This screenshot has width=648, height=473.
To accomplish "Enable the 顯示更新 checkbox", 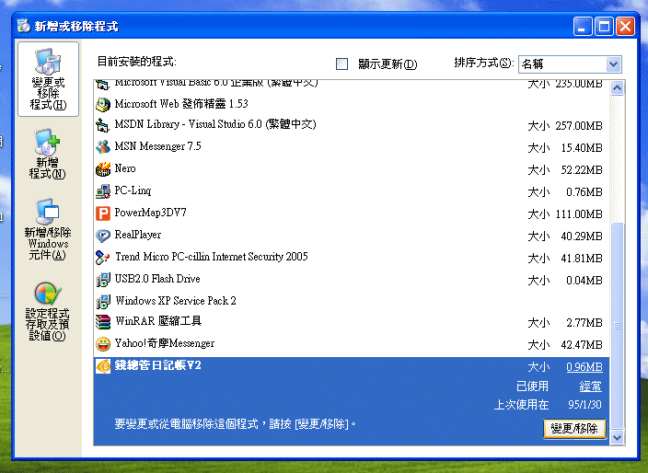I will (x=341, y=64).
